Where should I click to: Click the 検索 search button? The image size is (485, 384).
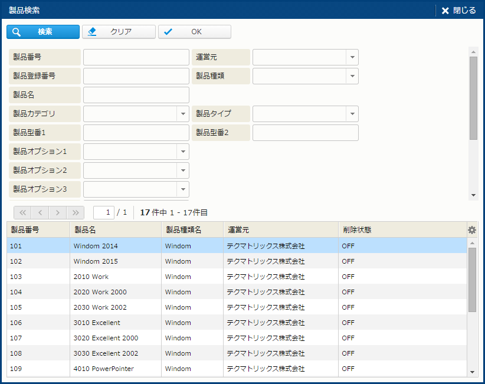click(43, 32)
